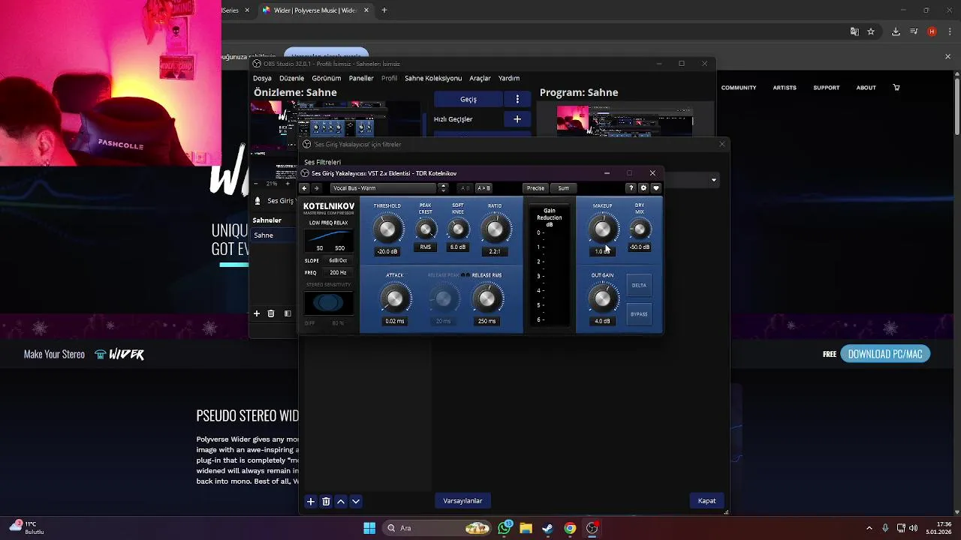Open the SLOPE 6dB/Oct selector

coord(338,260)
